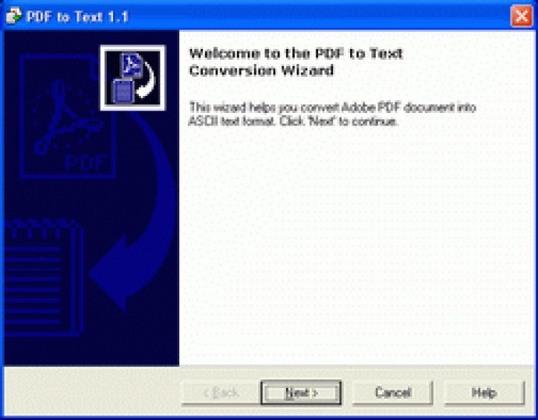Click the PDF lettering on sidebar document
This screenshot has height=420, width=538.
point(86,163)
